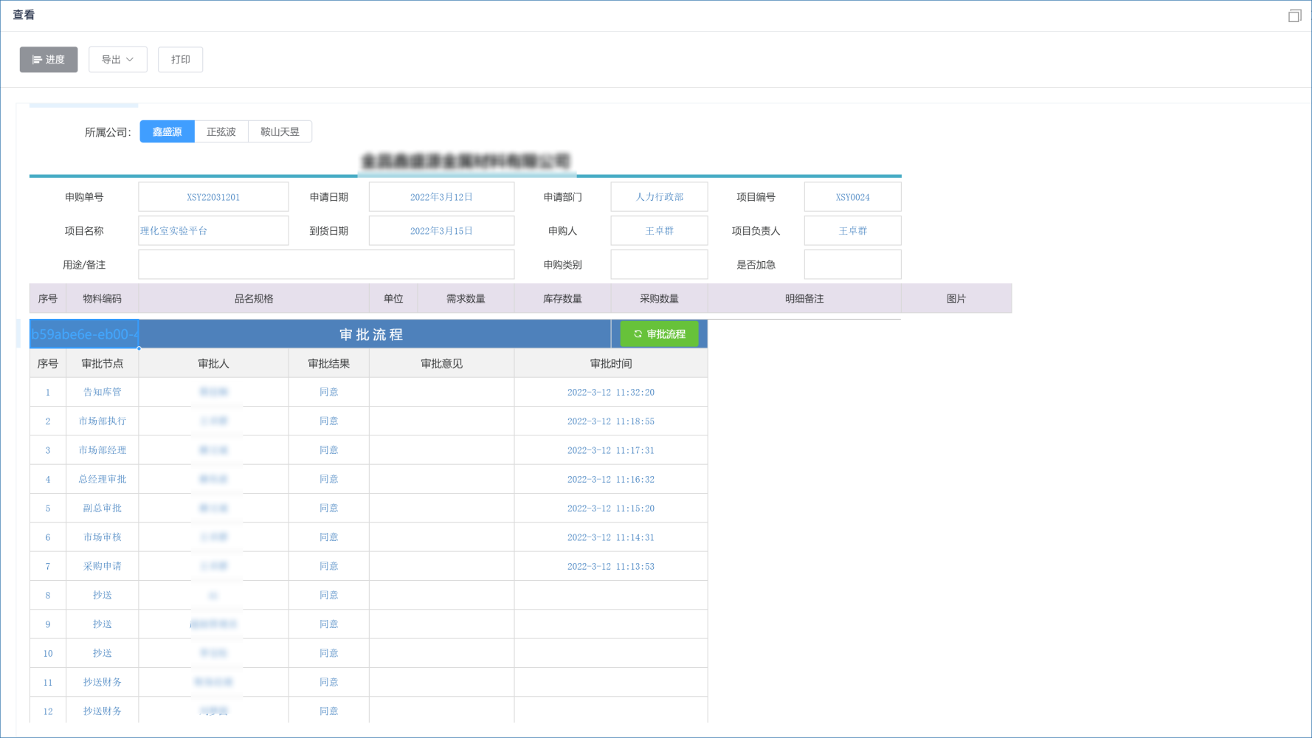Click the 同意 result in row 1

[x=329, y=392]
